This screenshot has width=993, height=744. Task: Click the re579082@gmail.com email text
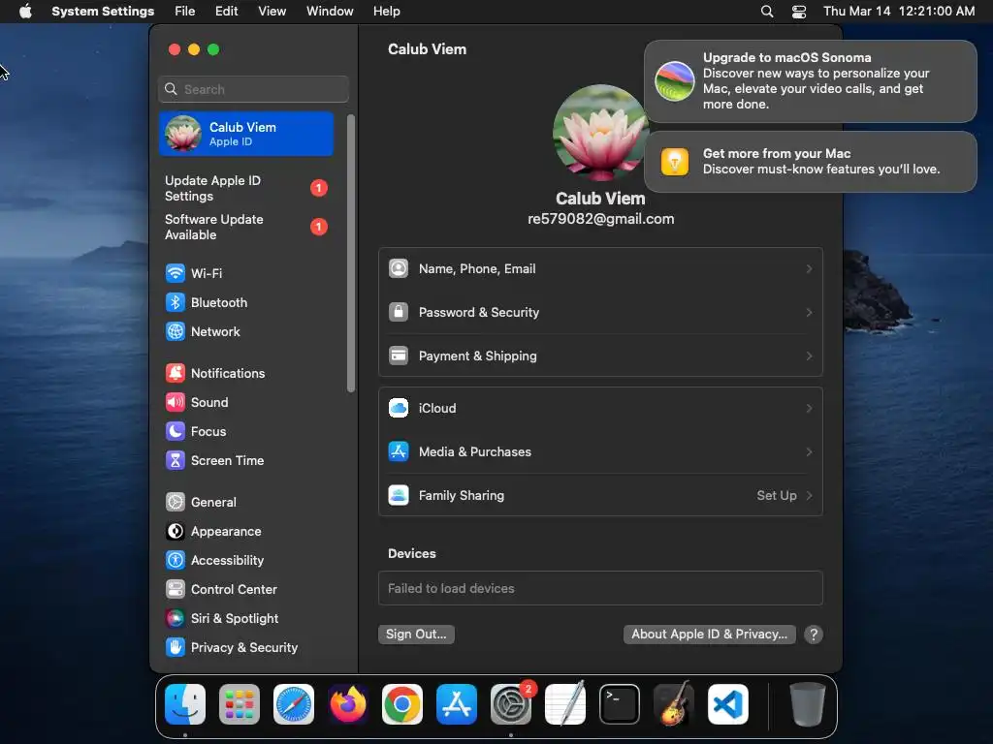pyautogui.click(x=600, y=219)
